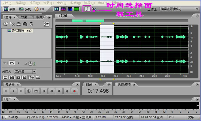Viewport: 201px width, 121px height.
Task: Jump to end with the 传送器 button
Action: click(67, 91)
